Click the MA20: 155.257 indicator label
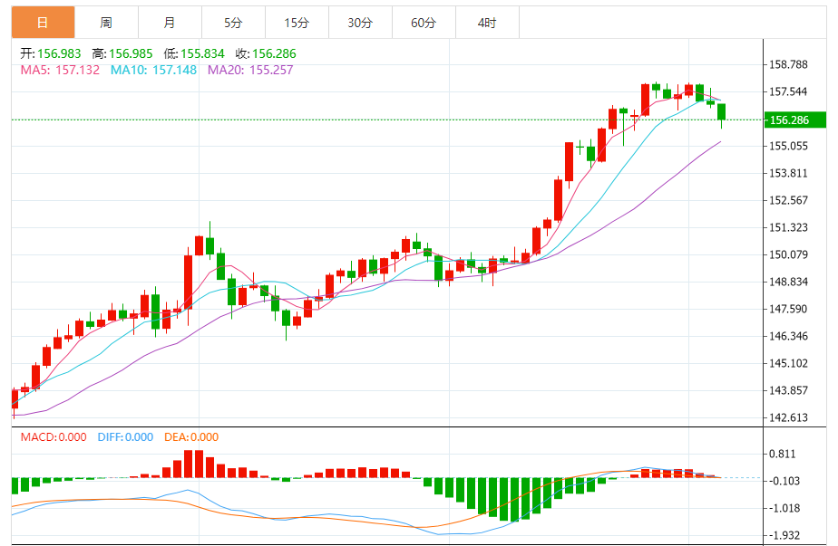This screenshot has height=546, width=838. click(x=250, y=70)
